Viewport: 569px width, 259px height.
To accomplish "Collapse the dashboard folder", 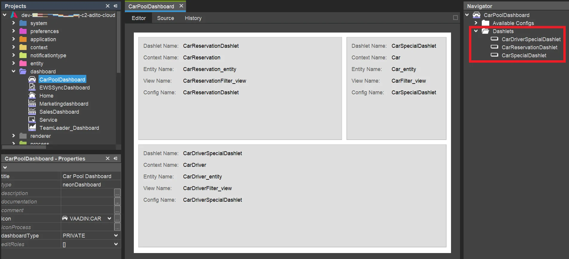I will pos(13,71).
